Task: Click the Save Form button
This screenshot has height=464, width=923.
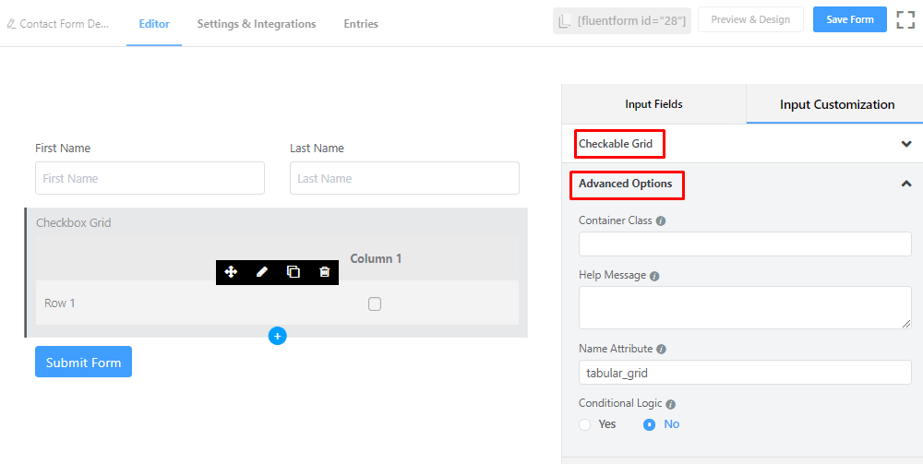Action: click(850, 19)
